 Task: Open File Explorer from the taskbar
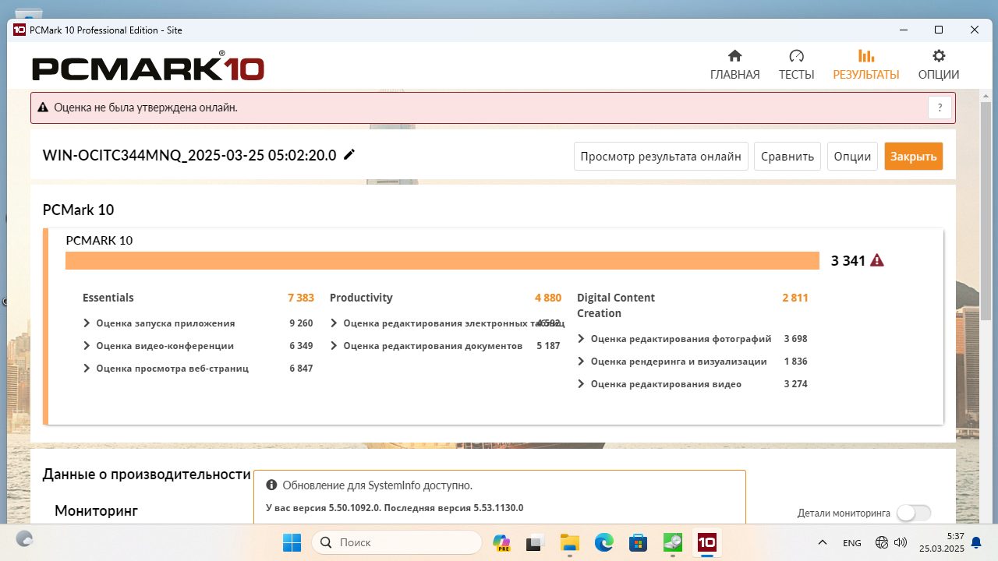point(569,542)
